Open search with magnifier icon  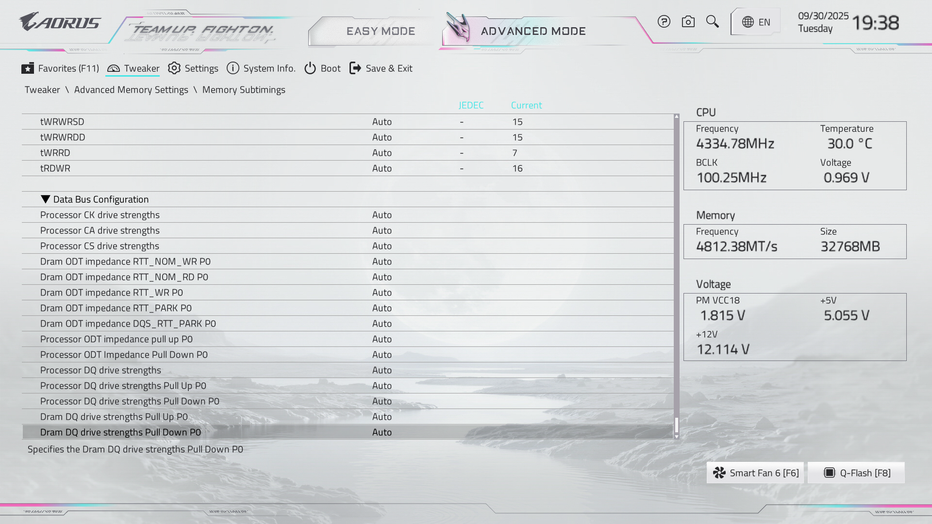pyautogui.click(x=712, y=21)
